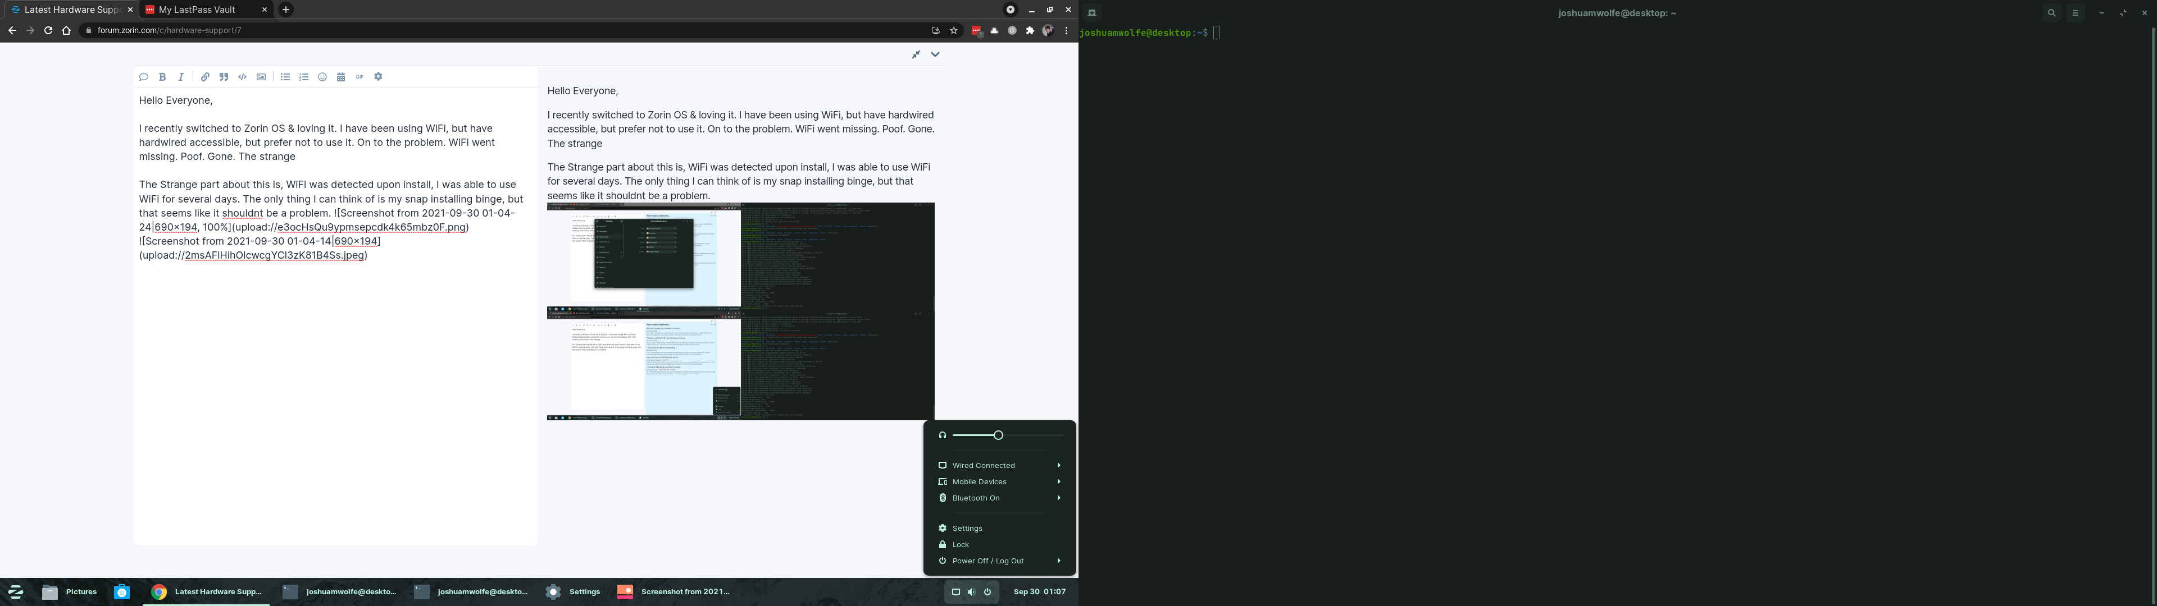Open Settings from the system menu popup
Viewport: 2157px width, 606px height.
(x=967, y=528)
